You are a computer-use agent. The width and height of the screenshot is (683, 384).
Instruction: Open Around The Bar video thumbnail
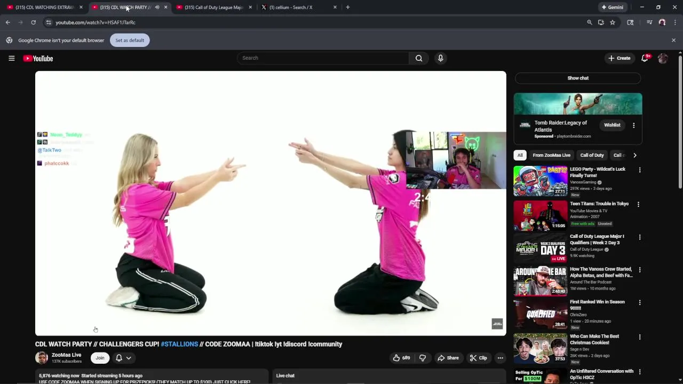(541, 281)
